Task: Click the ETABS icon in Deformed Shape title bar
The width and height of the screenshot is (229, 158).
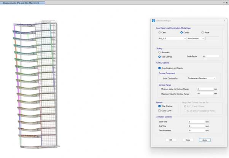Action: [153, 21]
